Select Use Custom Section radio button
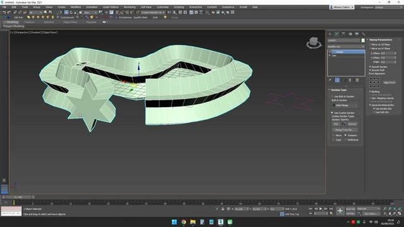Screen dimensions: 404x227 (x=332, y=113)
